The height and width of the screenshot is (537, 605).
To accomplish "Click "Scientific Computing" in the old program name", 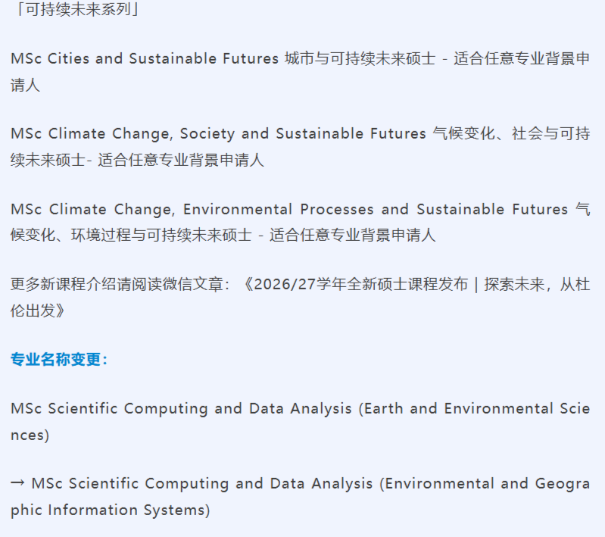I will tap(129, 408).
